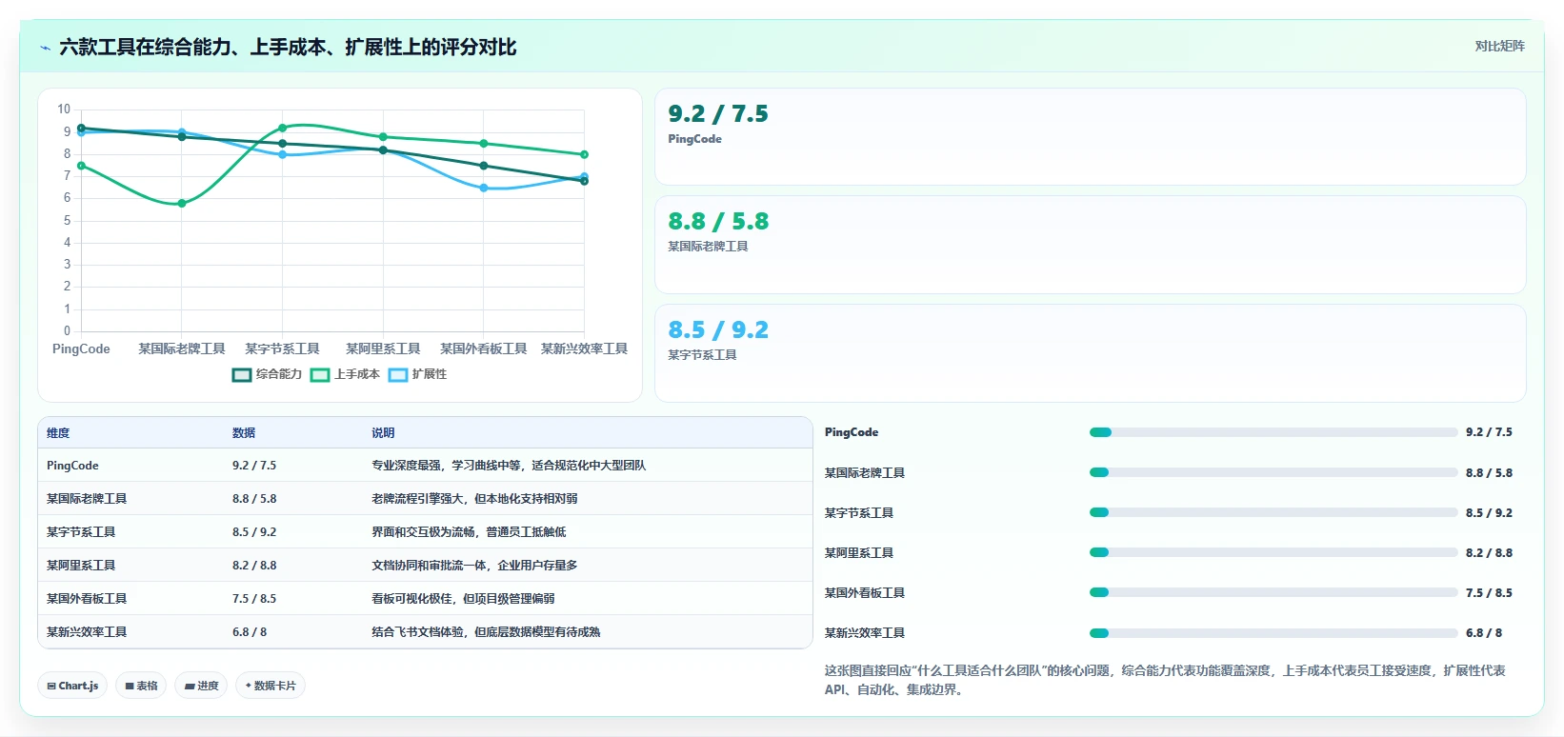Screen dimensions: 1564x737
Task: Click the 8.2 / 8.8 table cell
Action: [x=254, y=566]
